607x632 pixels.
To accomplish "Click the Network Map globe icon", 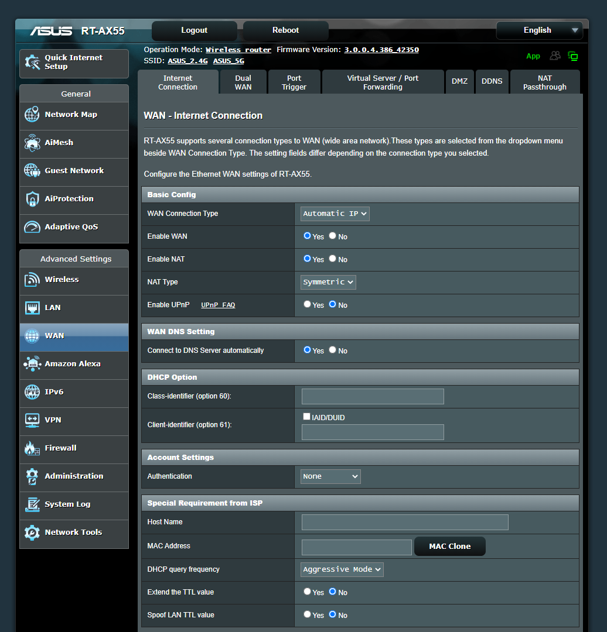I will click(x=32, y=115).
